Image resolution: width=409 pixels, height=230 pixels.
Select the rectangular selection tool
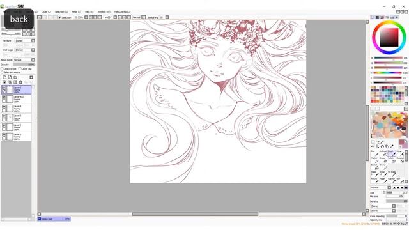point(373,142)
